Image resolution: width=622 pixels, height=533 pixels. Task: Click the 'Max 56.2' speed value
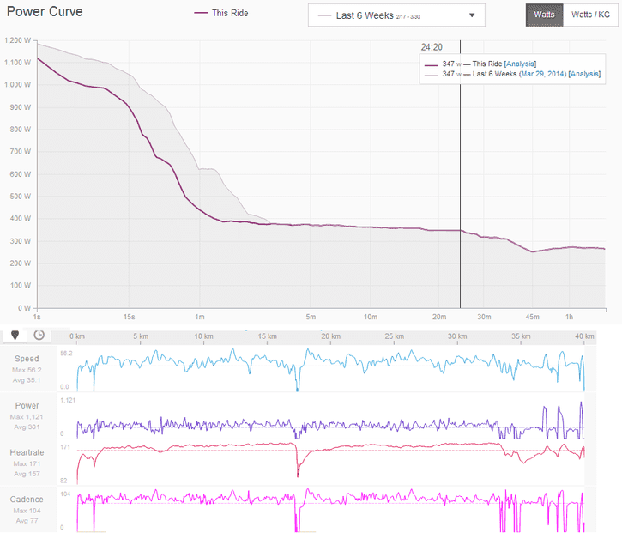27,370
